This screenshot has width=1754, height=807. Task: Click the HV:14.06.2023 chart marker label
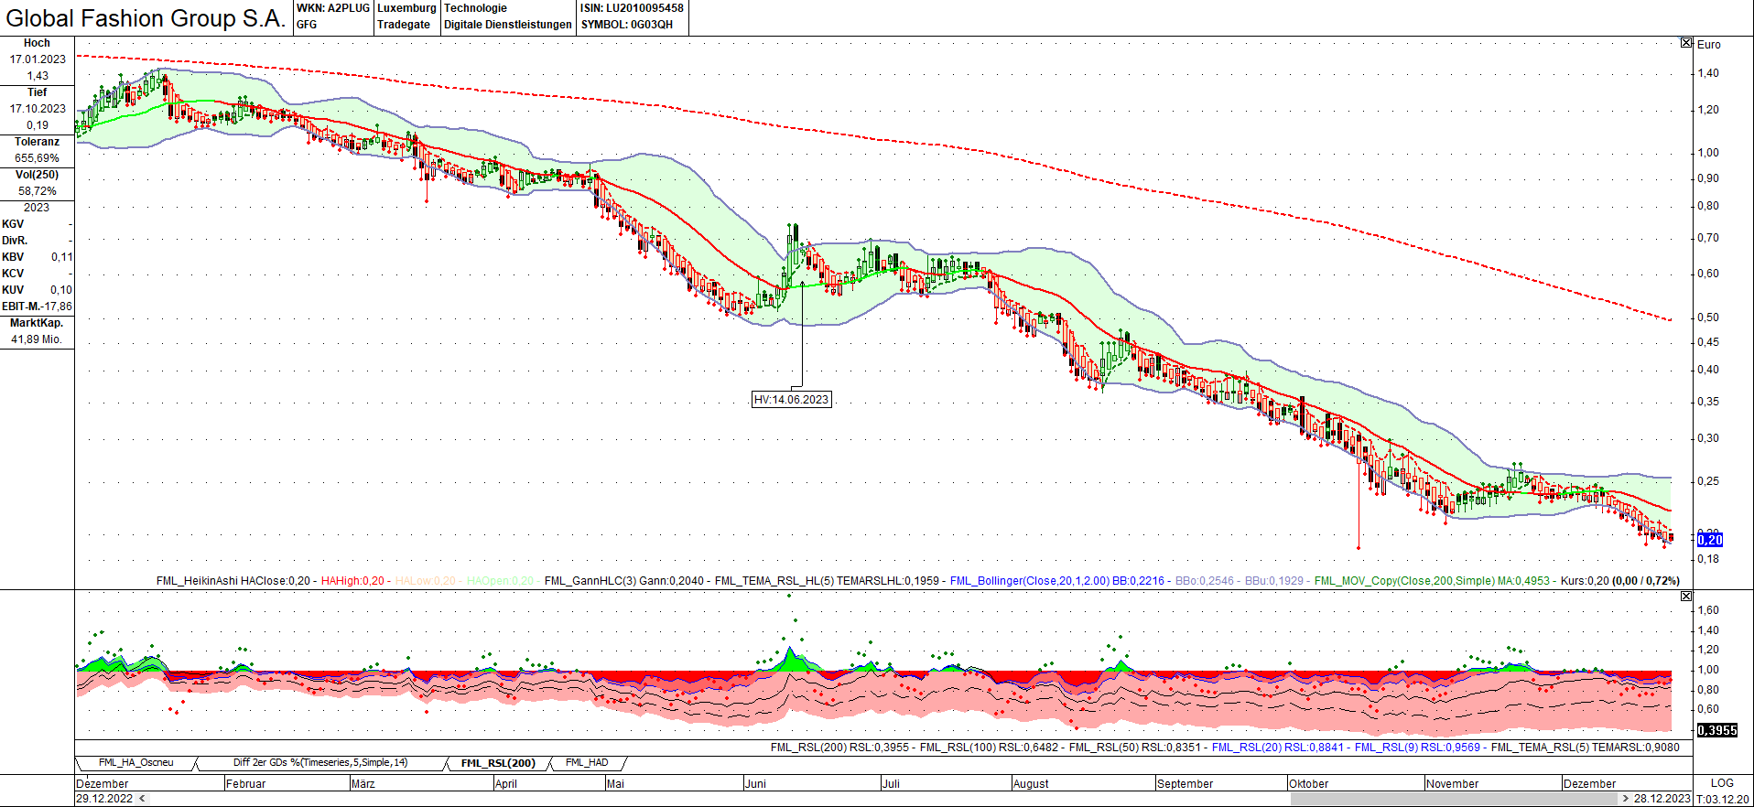tap(791, 400)
